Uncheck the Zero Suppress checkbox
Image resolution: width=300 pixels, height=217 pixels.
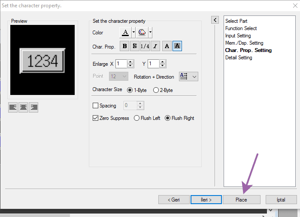[x=96, y=118]
